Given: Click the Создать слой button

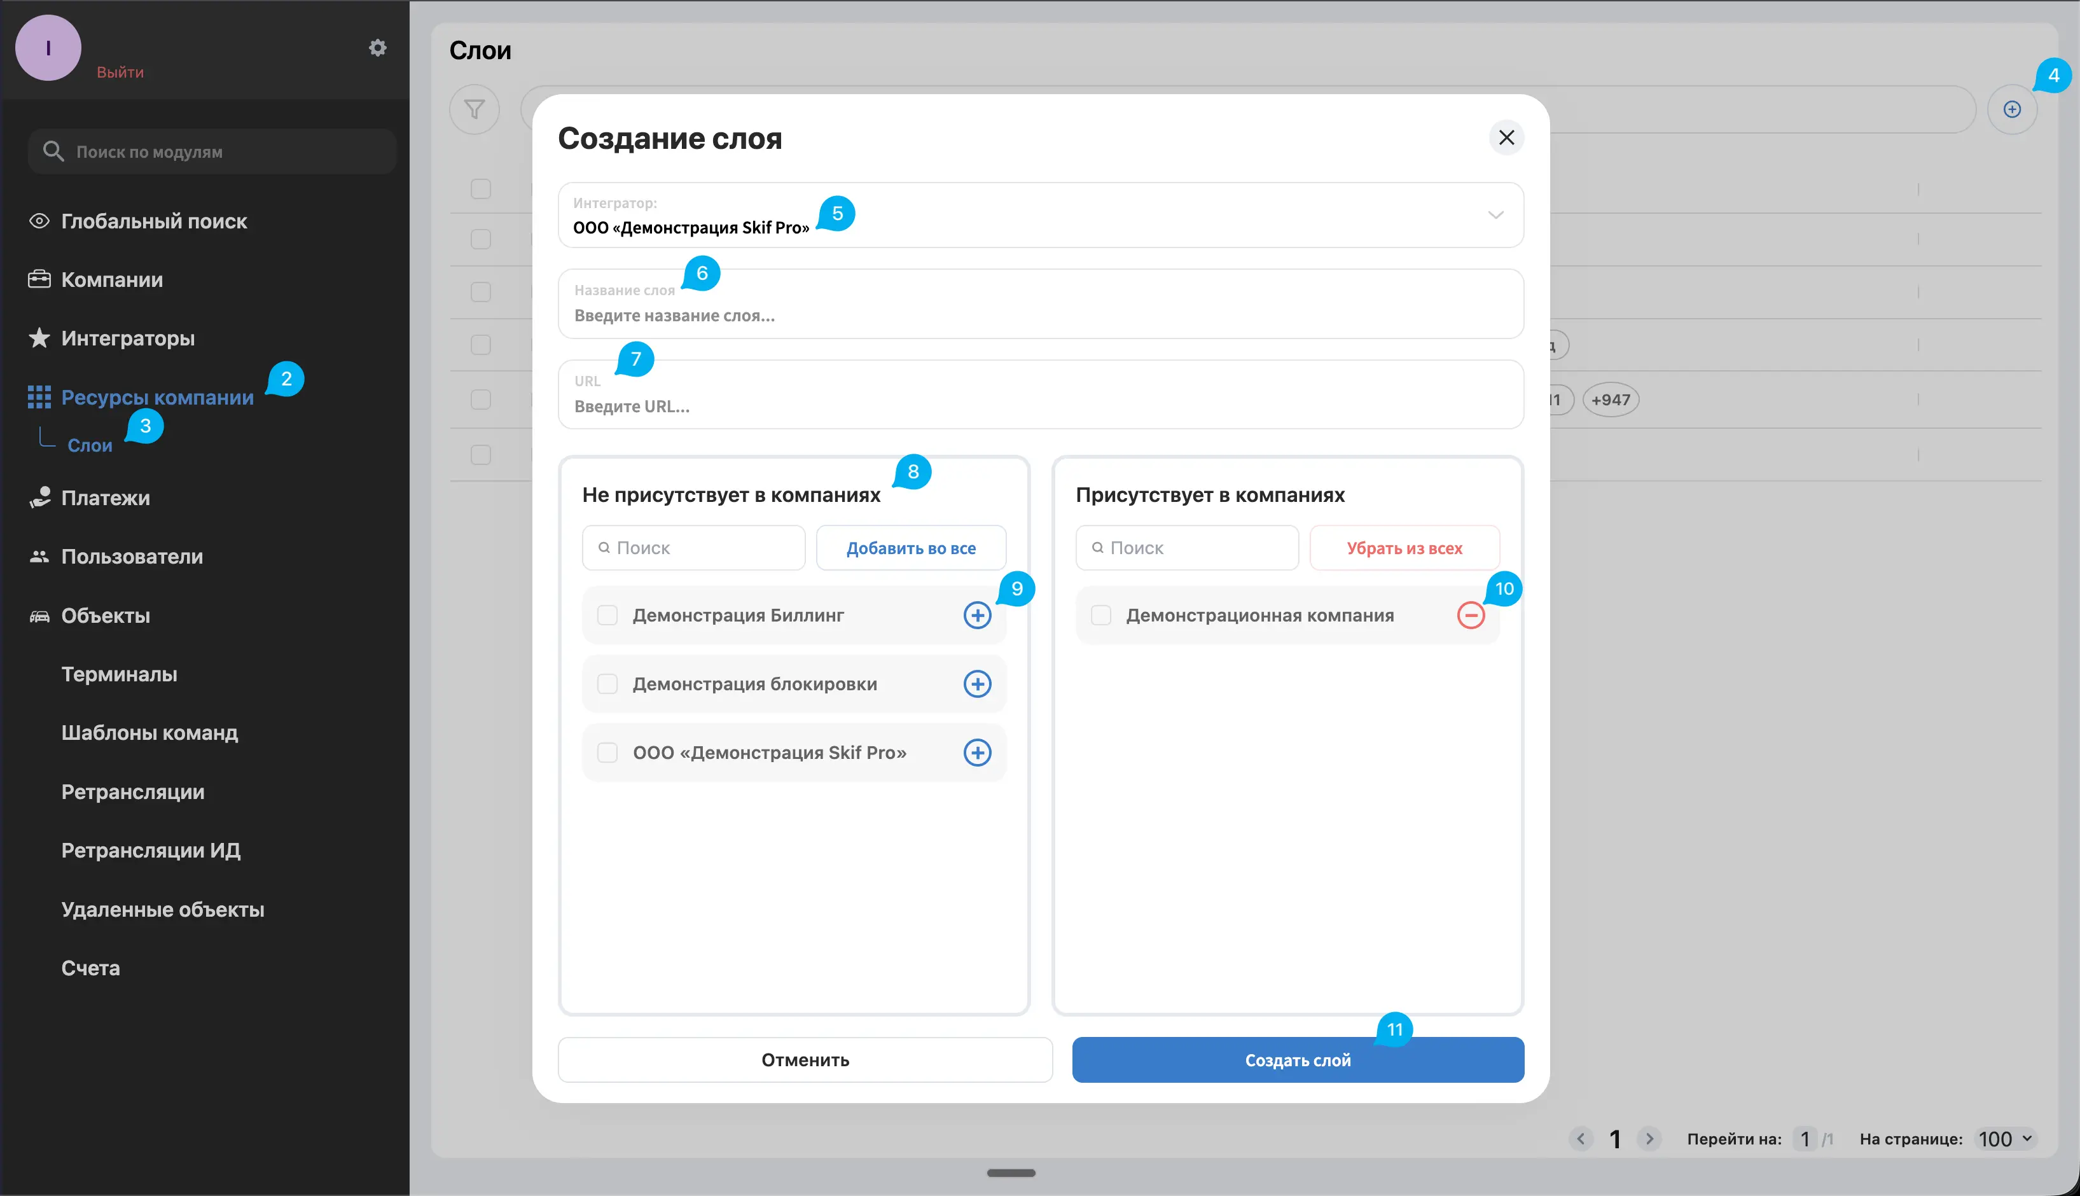Looking at the screenshot, I should pos(1298,1060).
